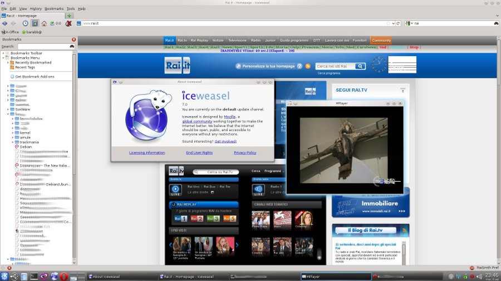Click binoculars icon in browser search box

[x=496, y=23]
